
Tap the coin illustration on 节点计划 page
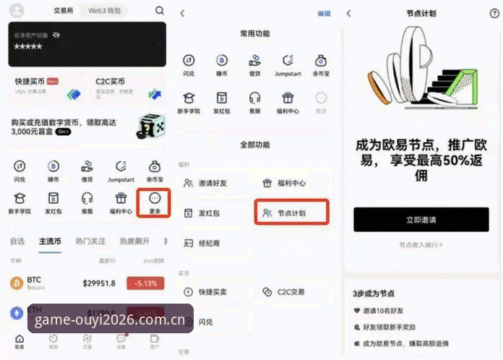pyautogui.click(x=423, y=69)
